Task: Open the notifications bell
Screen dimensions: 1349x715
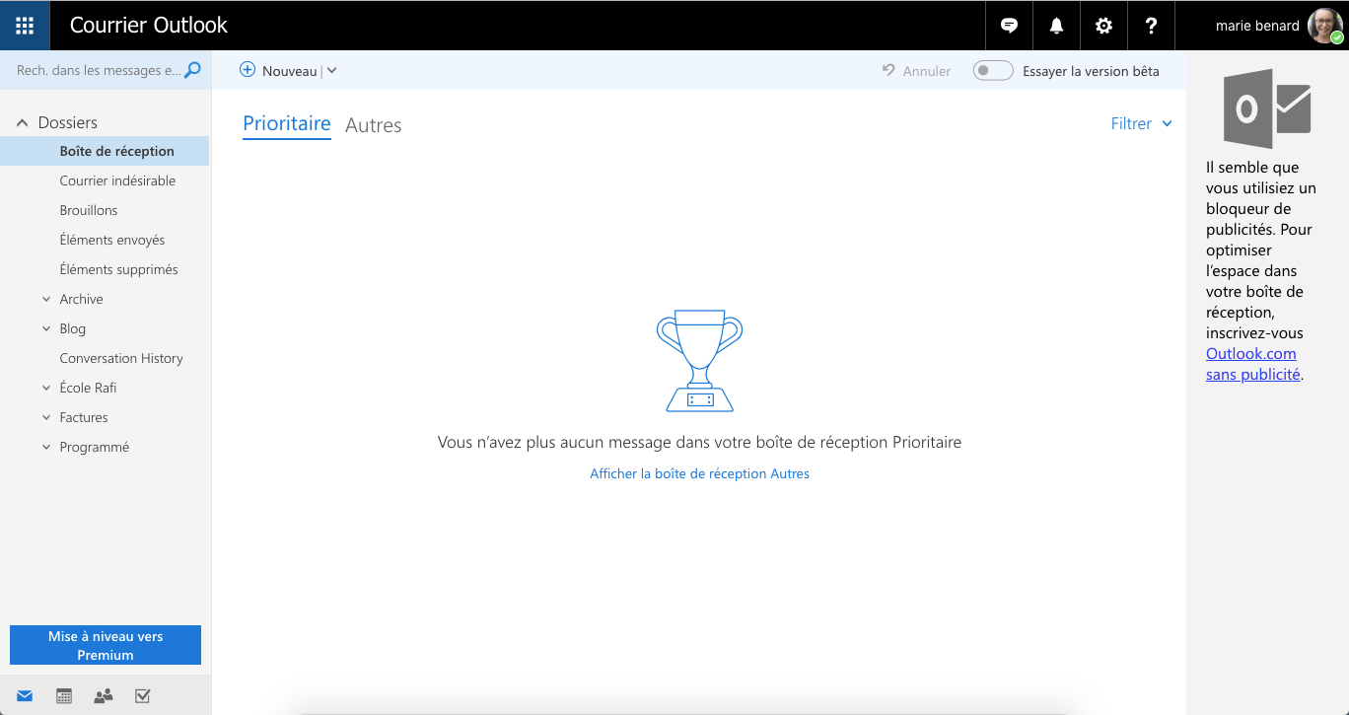Action: [x=1056, y=26]
